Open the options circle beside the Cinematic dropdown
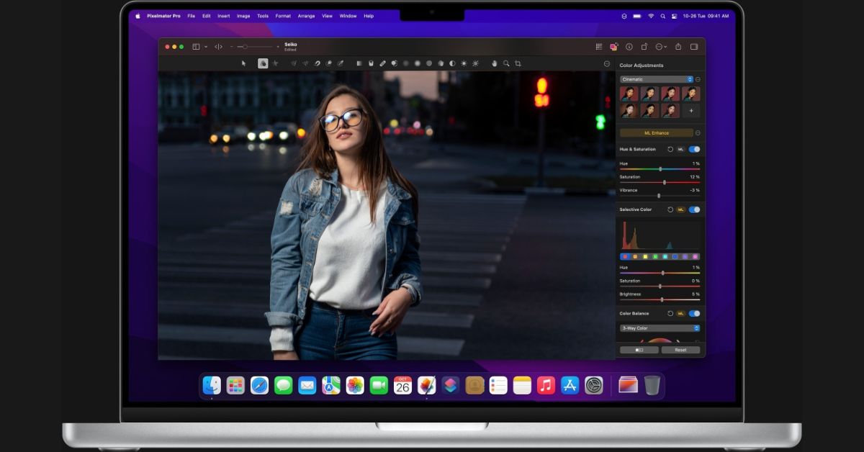This screenshot has height=452, width=864. (x=698, y=79)
